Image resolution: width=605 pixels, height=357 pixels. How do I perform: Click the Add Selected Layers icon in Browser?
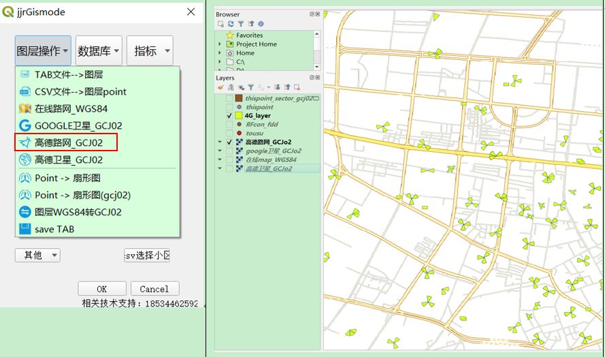coord(220,24)
